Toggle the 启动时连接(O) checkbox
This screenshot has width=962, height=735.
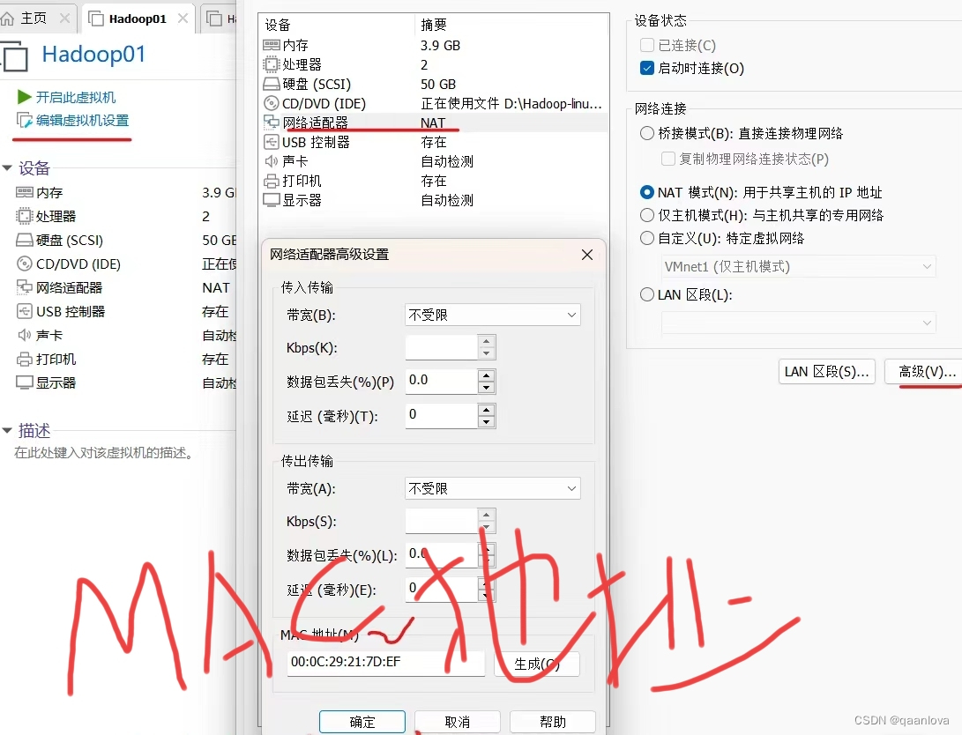(646, 68)
